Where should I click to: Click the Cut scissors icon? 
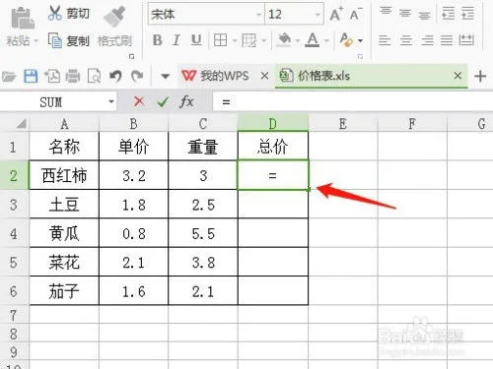pos(54,14)
